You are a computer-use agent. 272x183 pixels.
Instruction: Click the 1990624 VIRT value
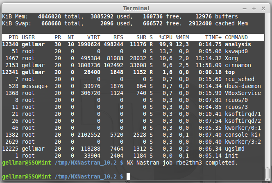click(89, 45)
